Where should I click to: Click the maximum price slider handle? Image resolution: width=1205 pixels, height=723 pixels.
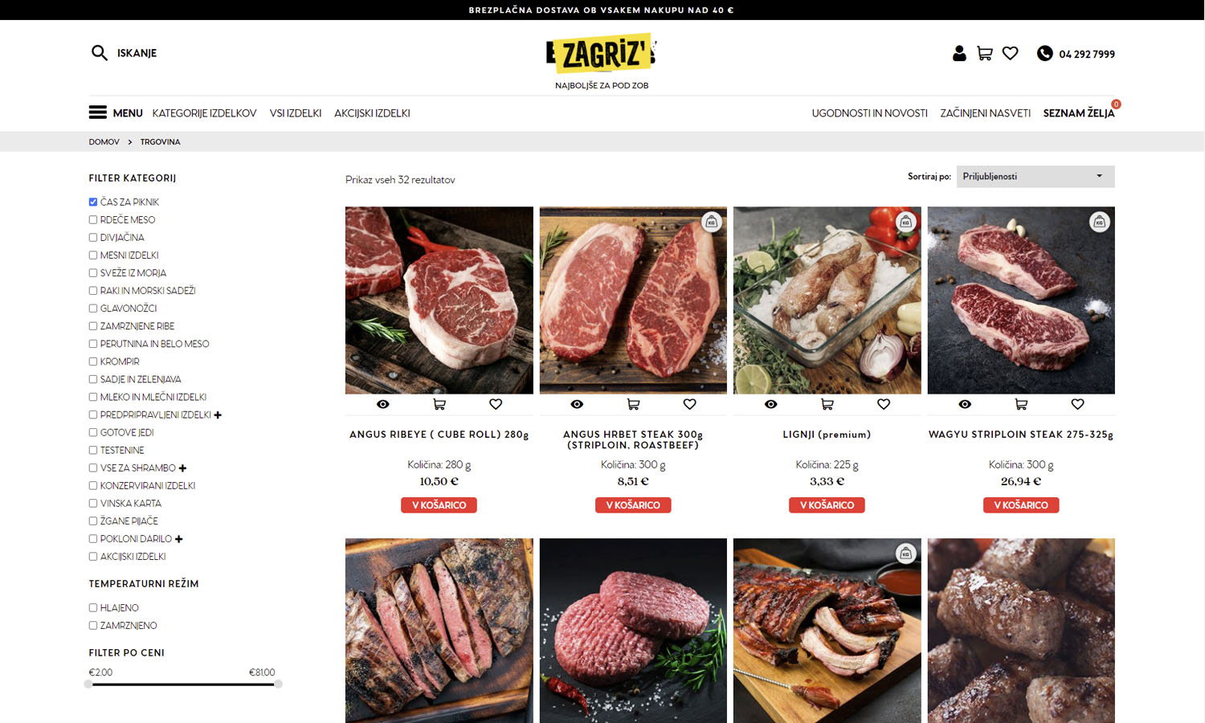click(278, 684)
